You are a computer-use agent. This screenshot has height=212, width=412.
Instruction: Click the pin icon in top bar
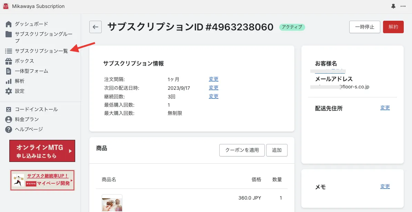click(x=393, y=6)
